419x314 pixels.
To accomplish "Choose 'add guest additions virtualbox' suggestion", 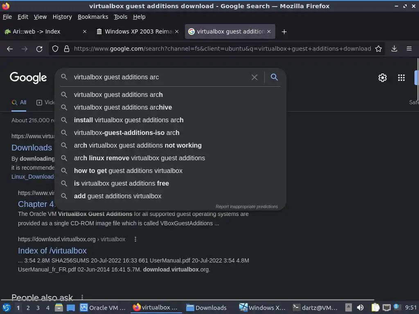I will coord(171,196).
